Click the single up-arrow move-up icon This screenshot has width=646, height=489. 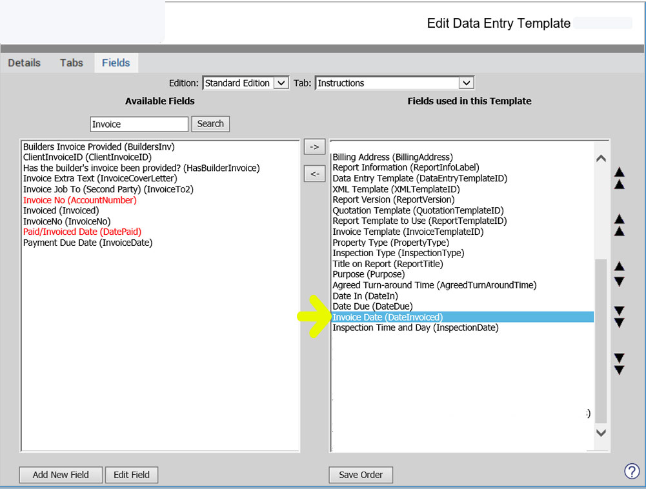coord(620,266)
